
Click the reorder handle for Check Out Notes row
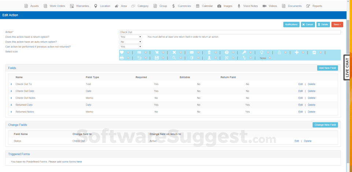[x=11, y=98]
